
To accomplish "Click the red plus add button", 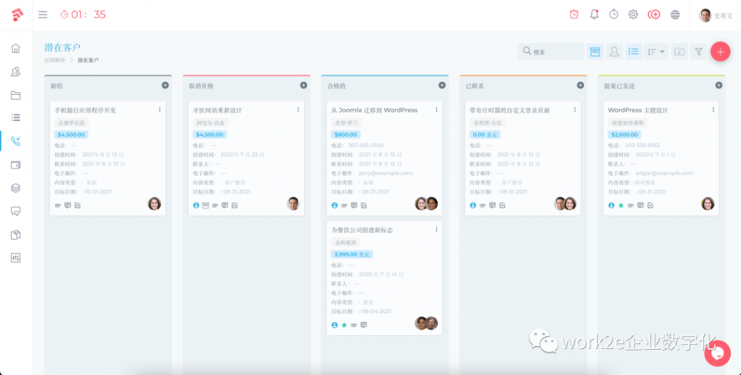I will click(x=720, y=51).
